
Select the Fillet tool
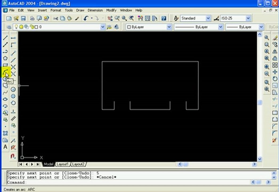pyautogui.click(x=275, y=133)
